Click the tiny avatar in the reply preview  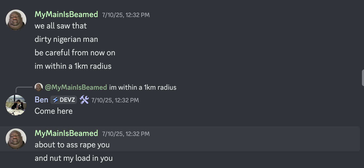pos(39,87)
